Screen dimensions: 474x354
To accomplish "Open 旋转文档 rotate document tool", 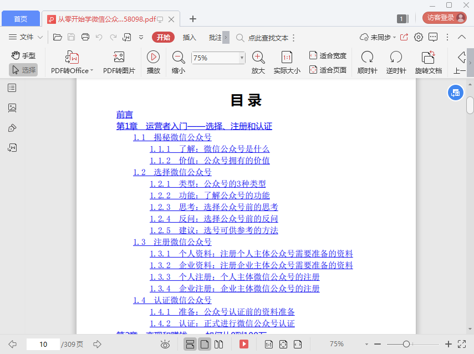I will pos(429,63).
